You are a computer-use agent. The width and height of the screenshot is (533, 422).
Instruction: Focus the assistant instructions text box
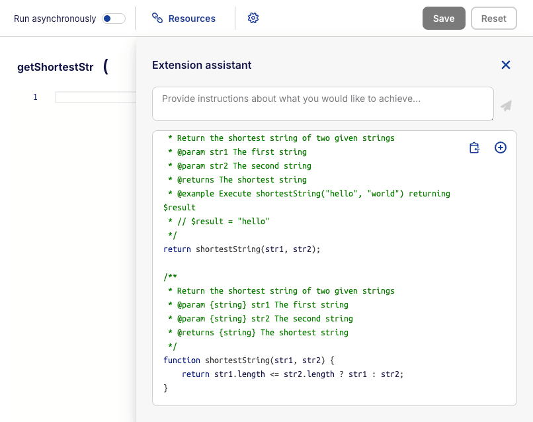point(322,104)
